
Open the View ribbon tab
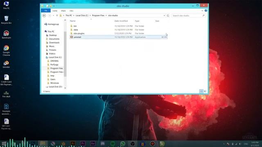71,11
